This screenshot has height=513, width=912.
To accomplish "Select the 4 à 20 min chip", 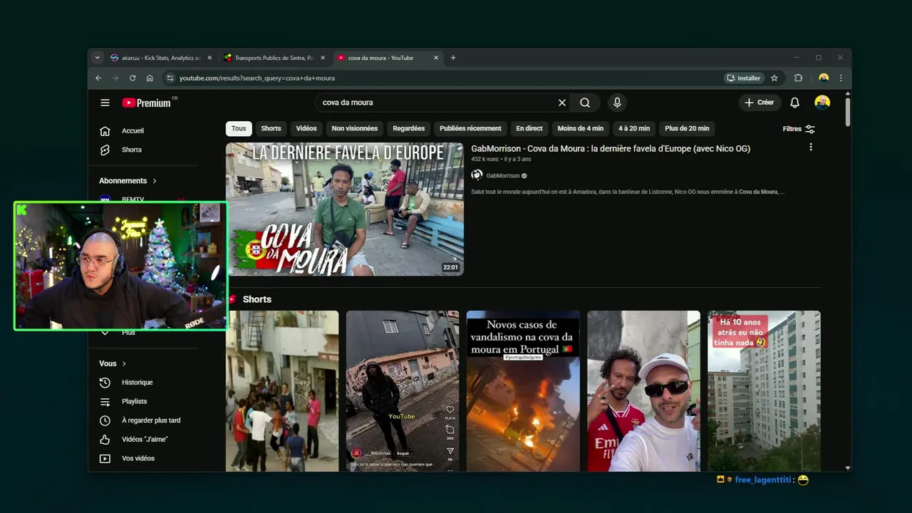I will coord(634,128).
